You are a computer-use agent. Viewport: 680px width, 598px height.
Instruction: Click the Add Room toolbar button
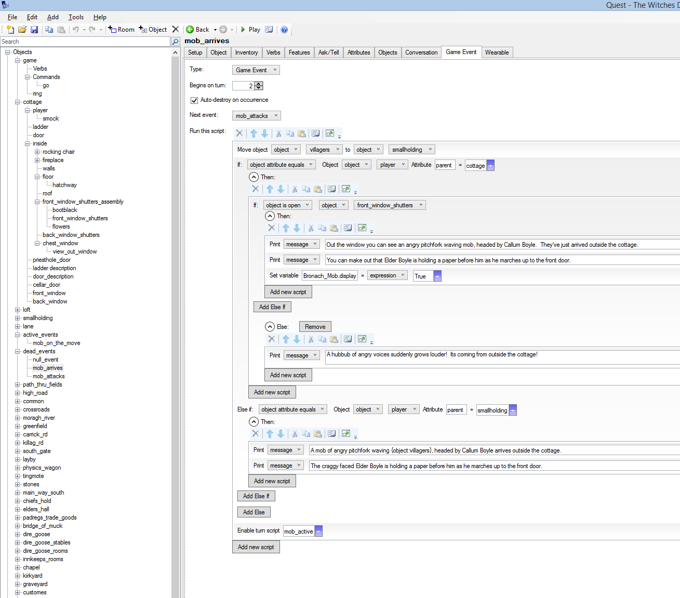[121, 30]
